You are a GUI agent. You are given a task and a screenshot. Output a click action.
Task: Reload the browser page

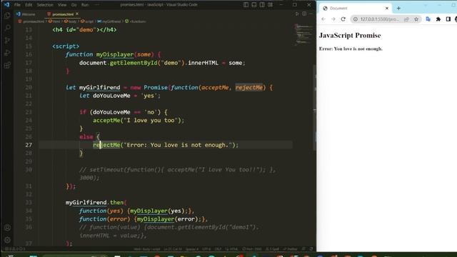343,19
